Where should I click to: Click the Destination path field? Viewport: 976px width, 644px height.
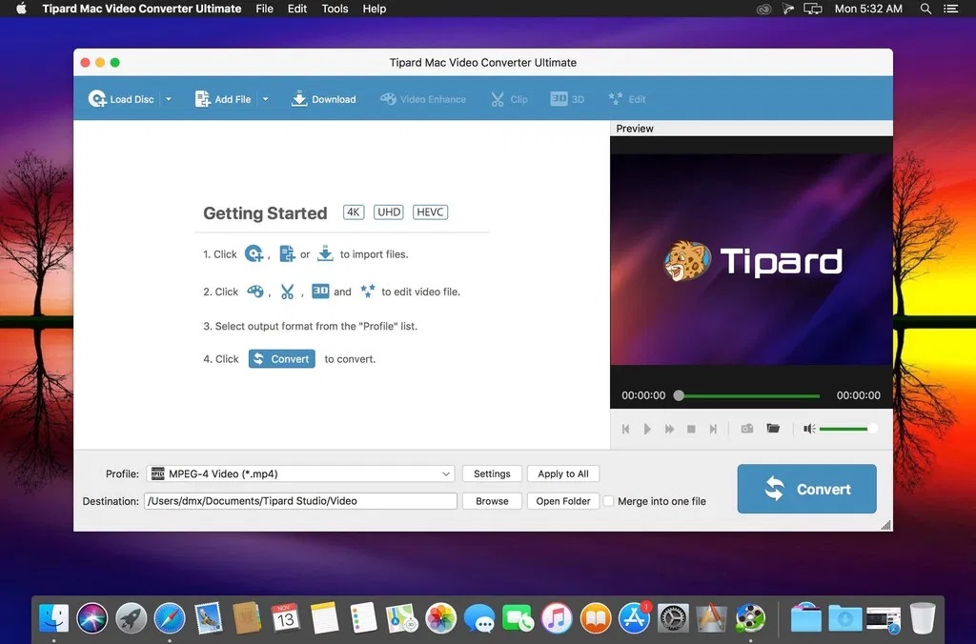click(x=299, y=500)
